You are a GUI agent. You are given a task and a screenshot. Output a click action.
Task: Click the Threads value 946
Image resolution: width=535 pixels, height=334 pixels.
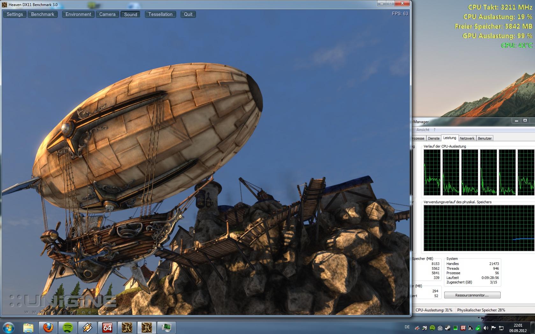[496, 268]
